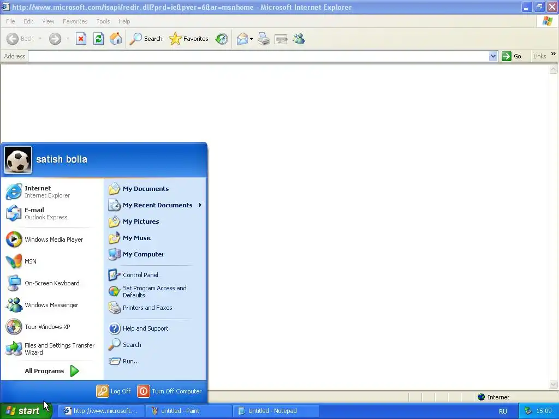
Task: Open the Mail dropdown arrow in toolbar
Action: (251, 39)
